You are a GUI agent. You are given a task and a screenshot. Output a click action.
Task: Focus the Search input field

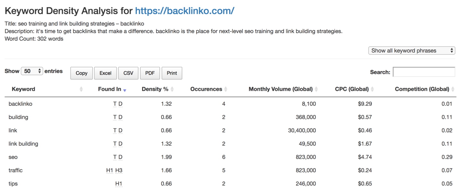coord(424,72)
